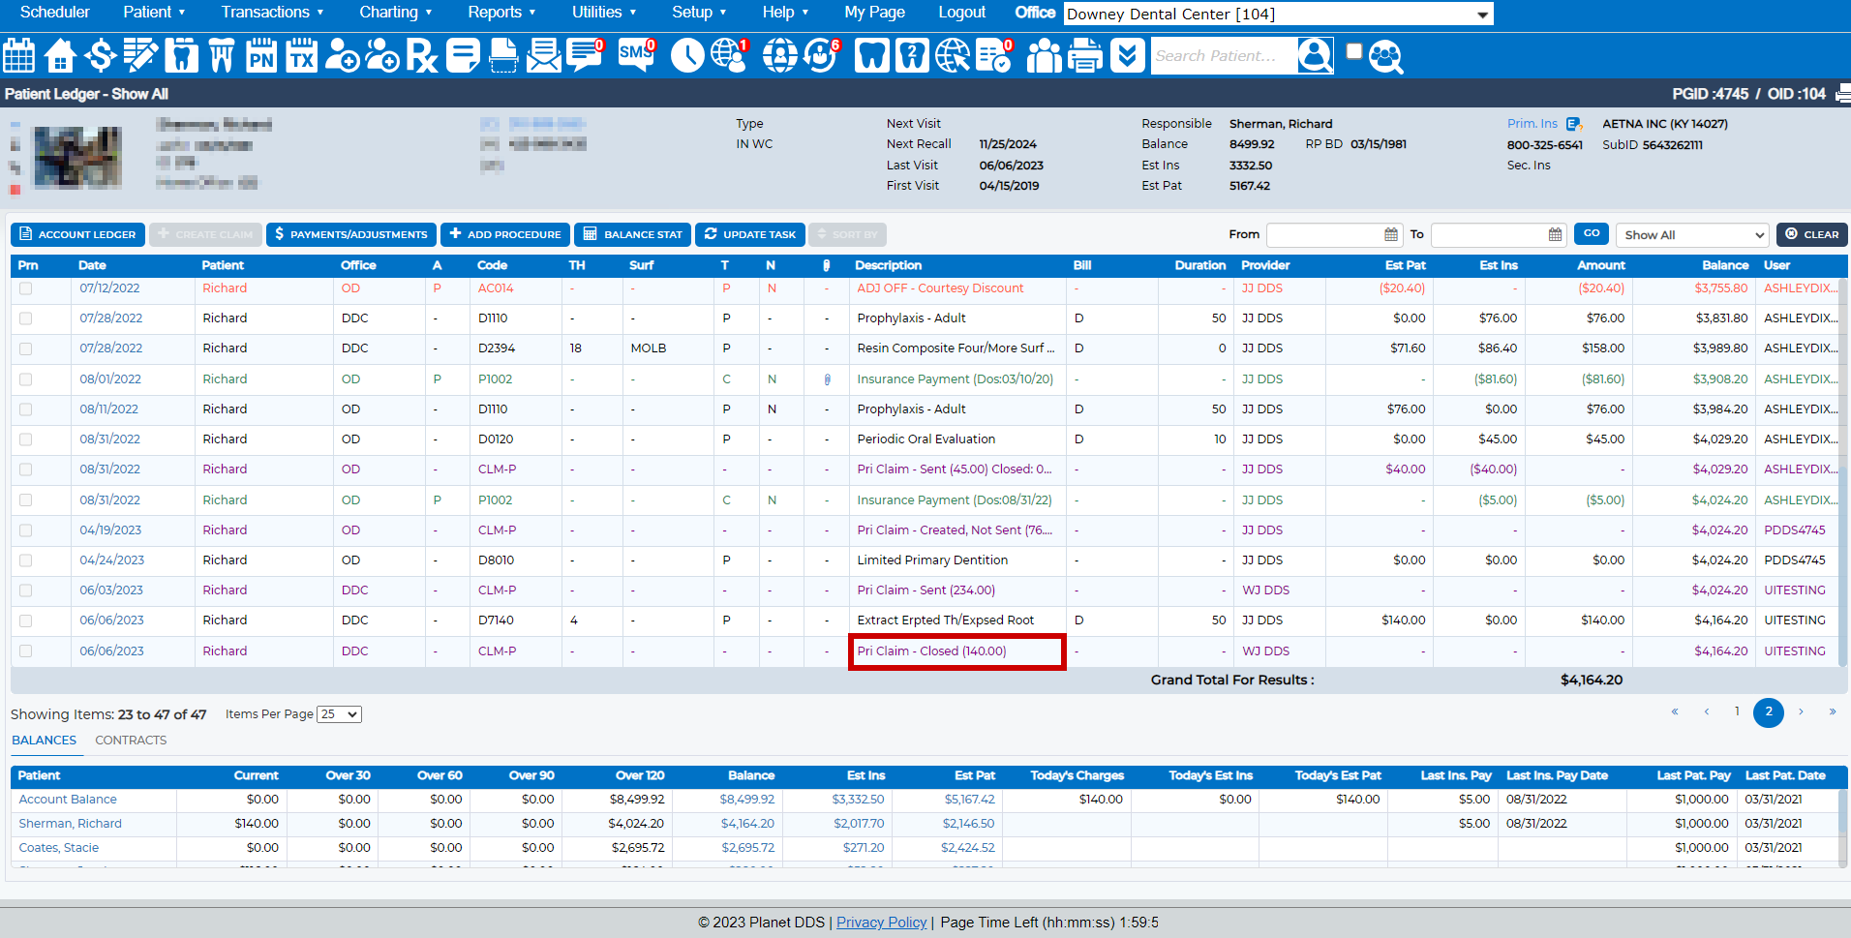Viewport: 1851px width, 938px height.
Task: Check the 08/01/2022 Insurance Payment row
Action: (26, 379)
